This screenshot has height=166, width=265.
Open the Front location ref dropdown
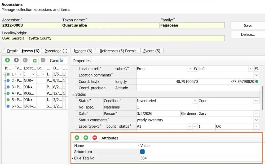(x=190, y=69)
